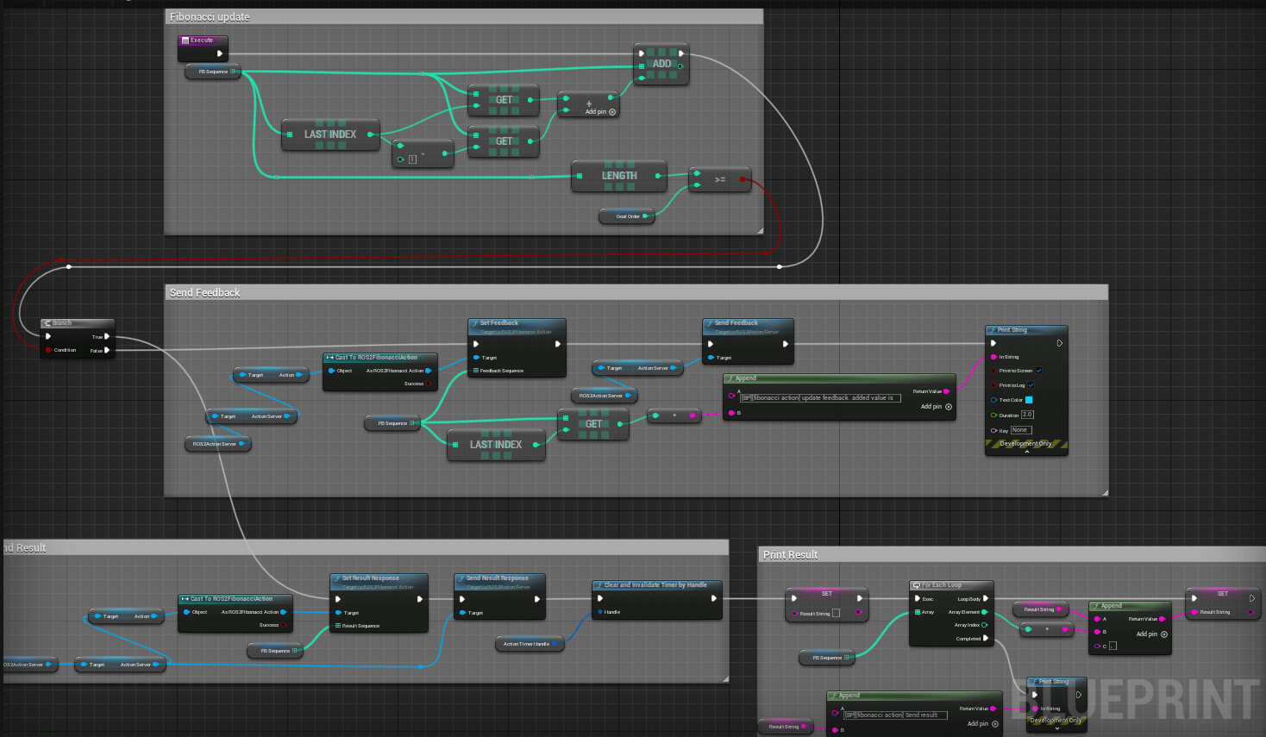Image resolution: width=1266 pixels, height=737 pixels.
Task: Click the ADD node's input exec pin
Action: (x=642, y=53)
